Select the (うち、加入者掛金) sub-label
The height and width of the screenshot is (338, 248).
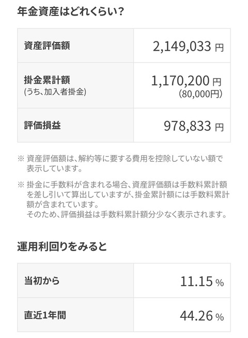[55, 92]
